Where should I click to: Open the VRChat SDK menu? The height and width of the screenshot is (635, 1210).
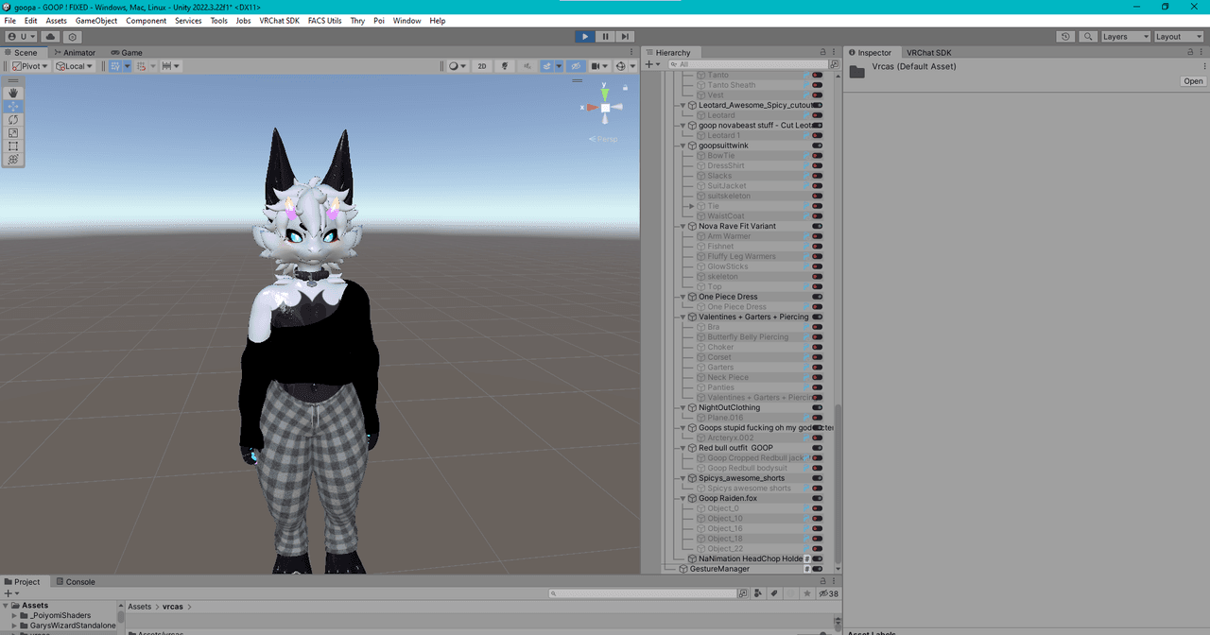tap(280, 21)
